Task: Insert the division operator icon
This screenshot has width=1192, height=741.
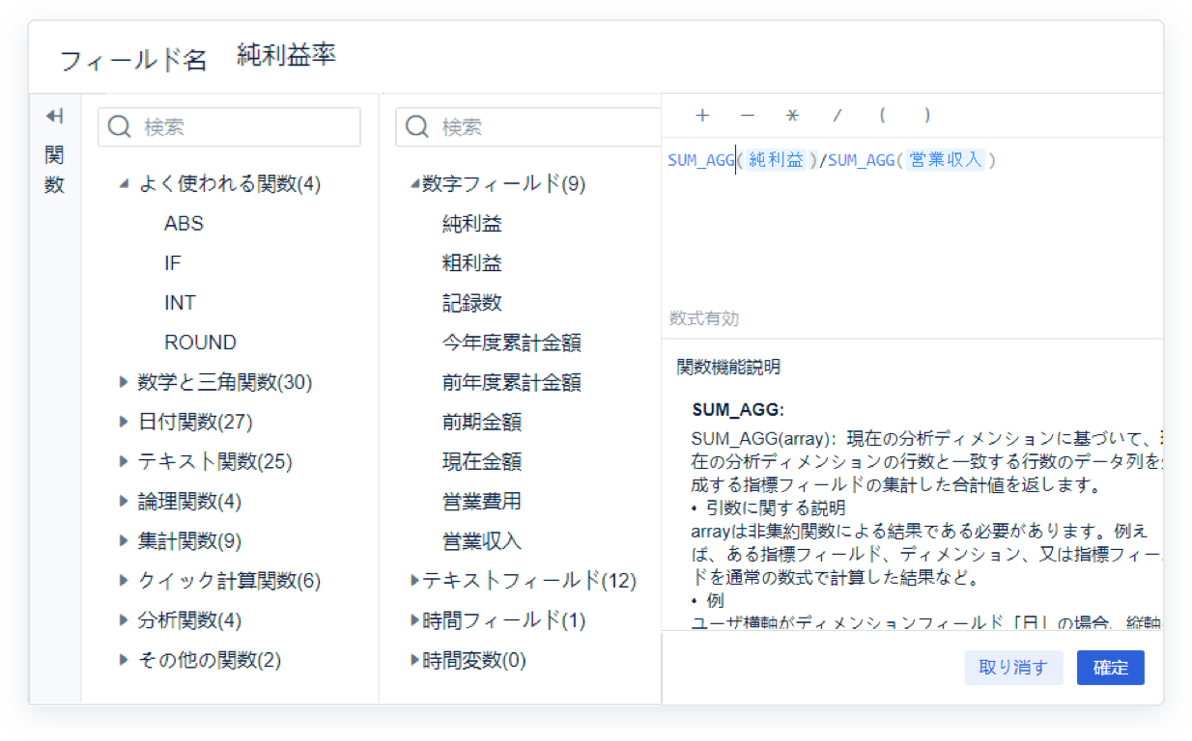Action: pos(837,115)
